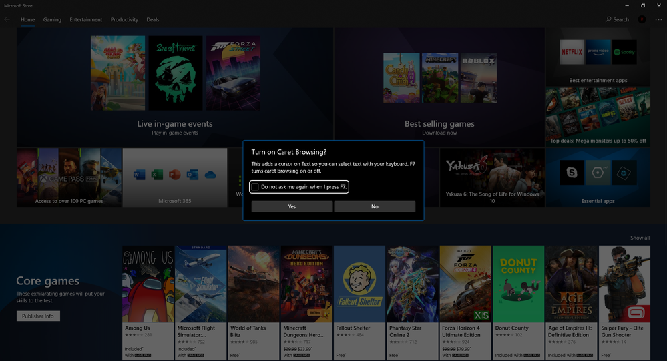Open 'Top deals: Mega monsters' banner

pos(598,117)
